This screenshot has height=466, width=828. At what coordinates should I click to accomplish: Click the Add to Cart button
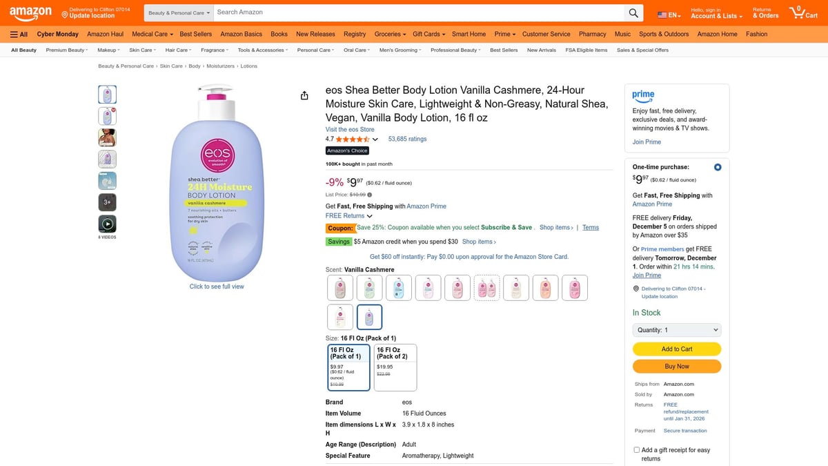[x=676, y=349]
